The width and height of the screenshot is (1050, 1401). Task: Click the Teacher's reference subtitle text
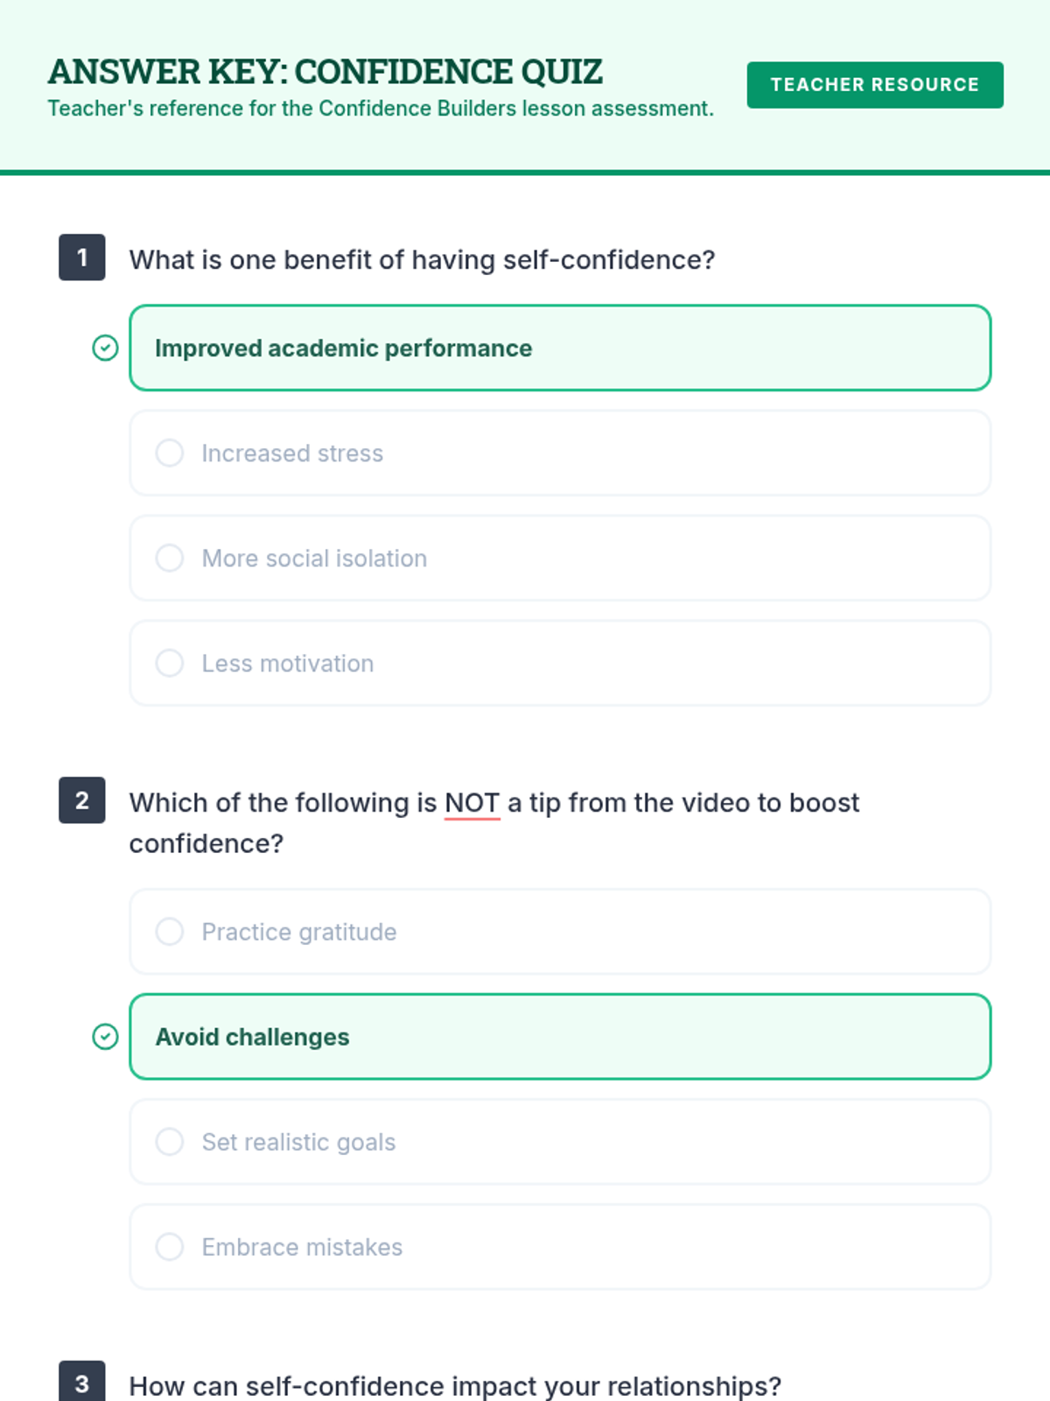tap(381, 109)
